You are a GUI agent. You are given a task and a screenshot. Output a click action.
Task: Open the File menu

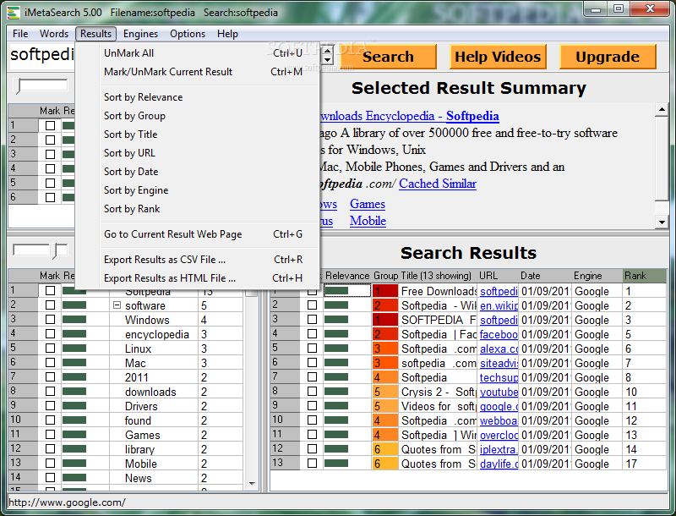click(20, 34)
